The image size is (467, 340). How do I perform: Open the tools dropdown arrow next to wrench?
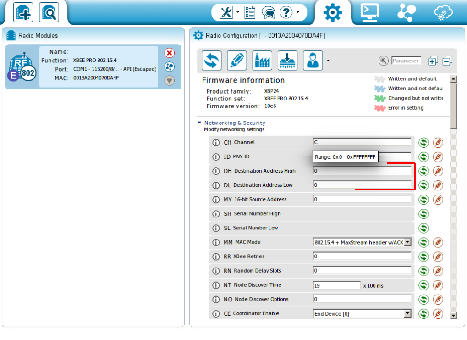click(x=238, y=12)
